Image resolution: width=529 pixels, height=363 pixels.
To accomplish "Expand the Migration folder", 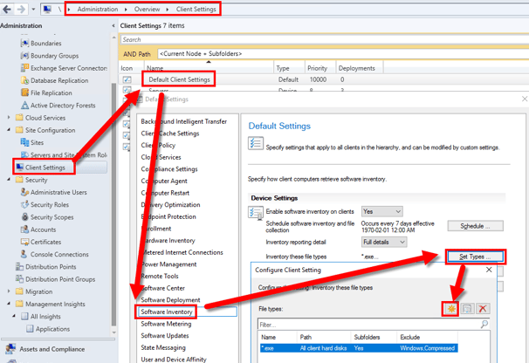I will point(9,291).
